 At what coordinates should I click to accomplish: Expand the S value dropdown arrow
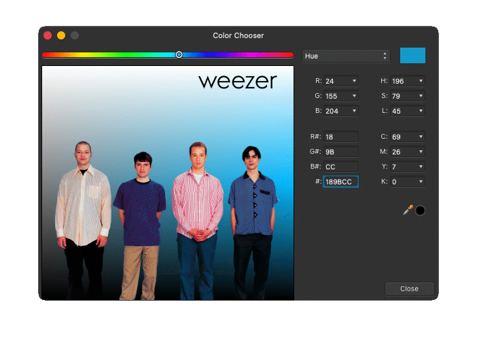point(421,96)
